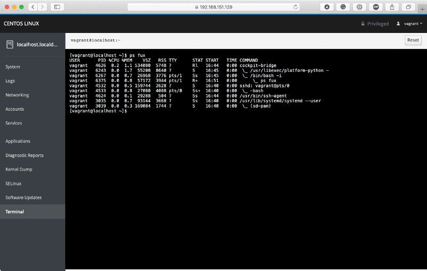This screenshot has height=271, width=427.
Task: Reload the page with the refresh icon
Action: tap(296, 7)
